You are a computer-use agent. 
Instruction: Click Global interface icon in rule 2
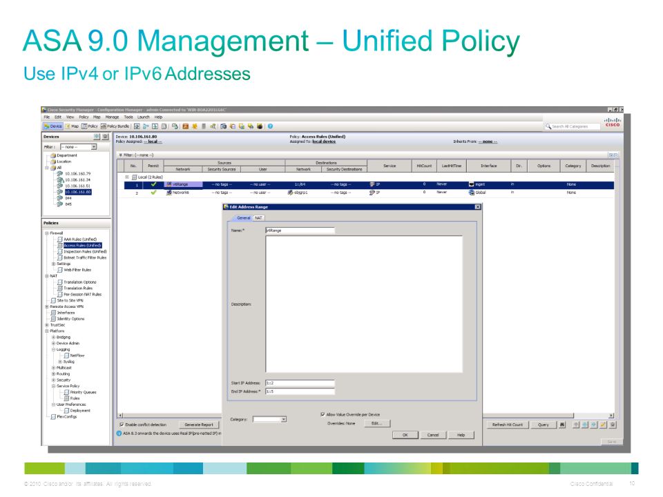coord(472,193)
